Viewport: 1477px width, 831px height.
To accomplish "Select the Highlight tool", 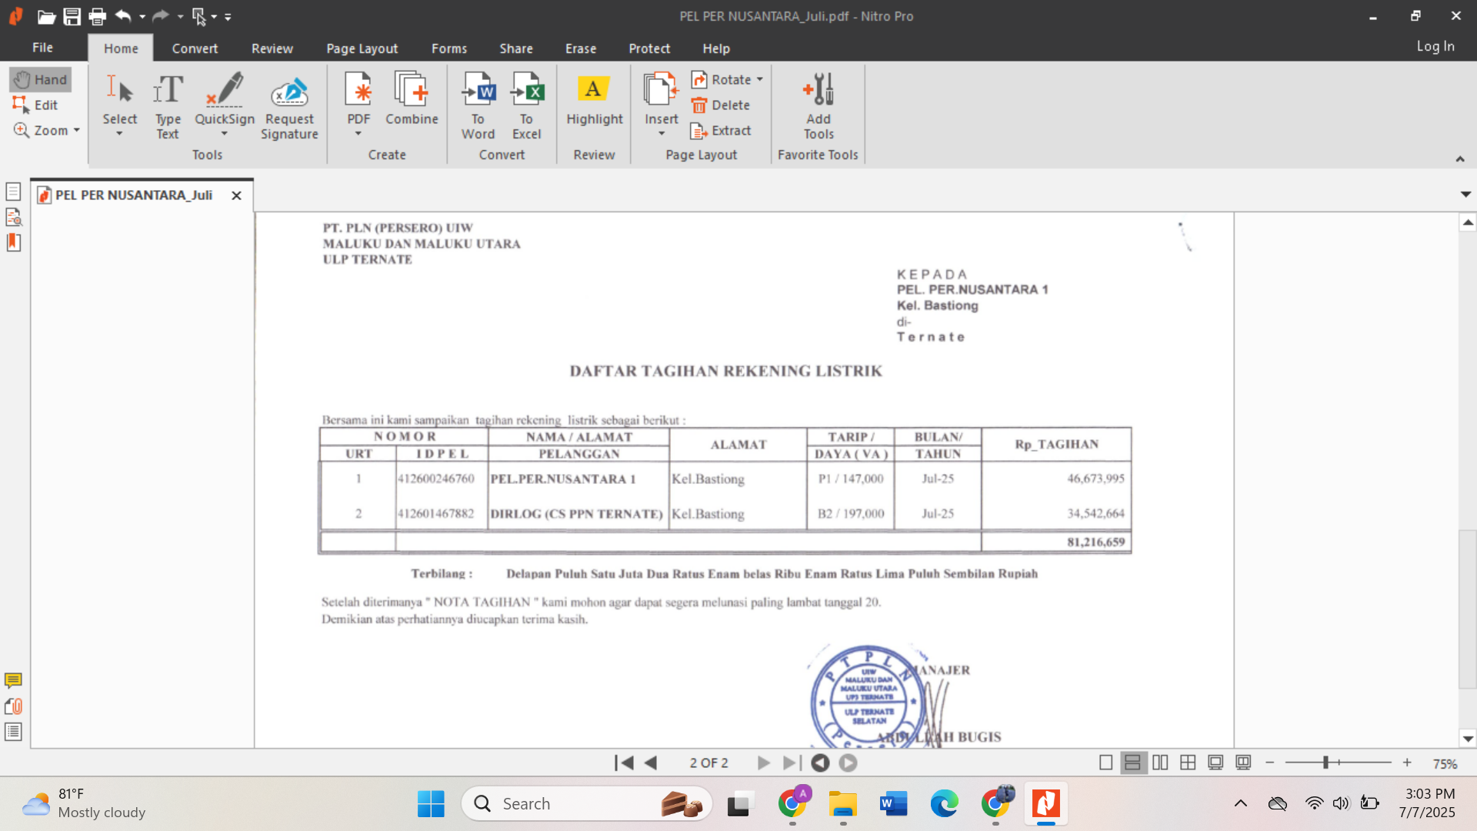I will (595, 98).
